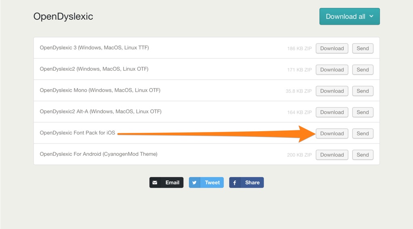Send OpenDyslexic2 OTF file

(x=363, y=70)
